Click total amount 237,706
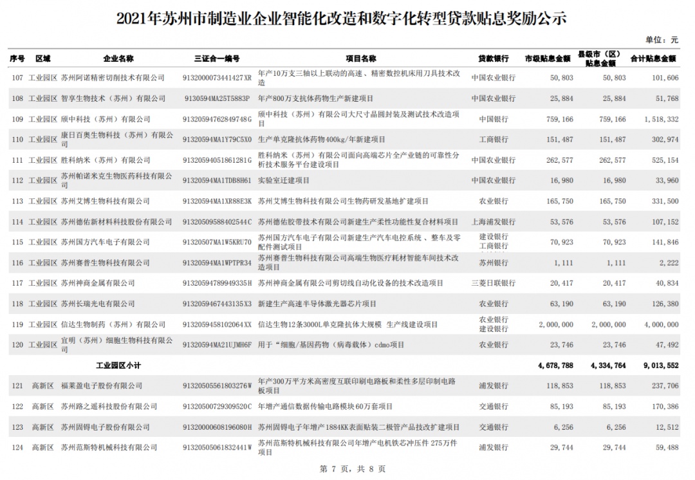 point(665,386)
